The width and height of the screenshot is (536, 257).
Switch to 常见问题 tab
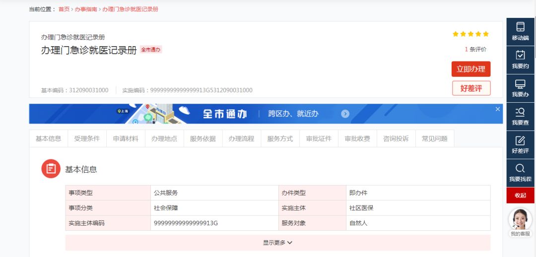(435, 139)
